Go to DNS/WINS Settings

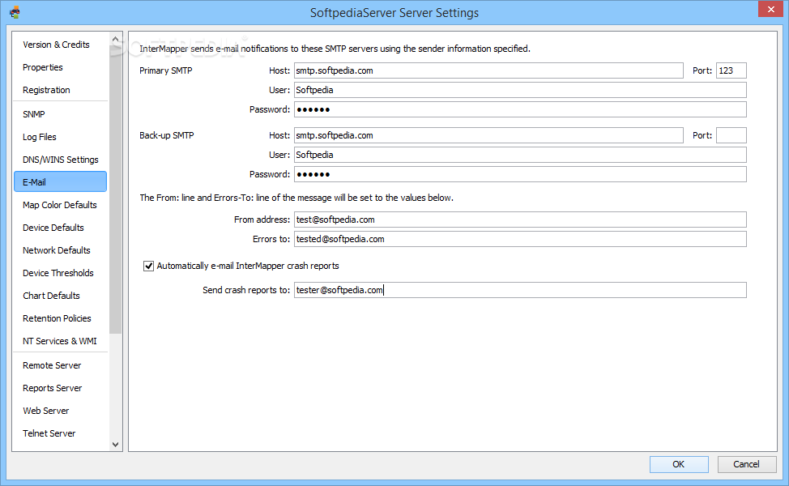coord(61,160)
